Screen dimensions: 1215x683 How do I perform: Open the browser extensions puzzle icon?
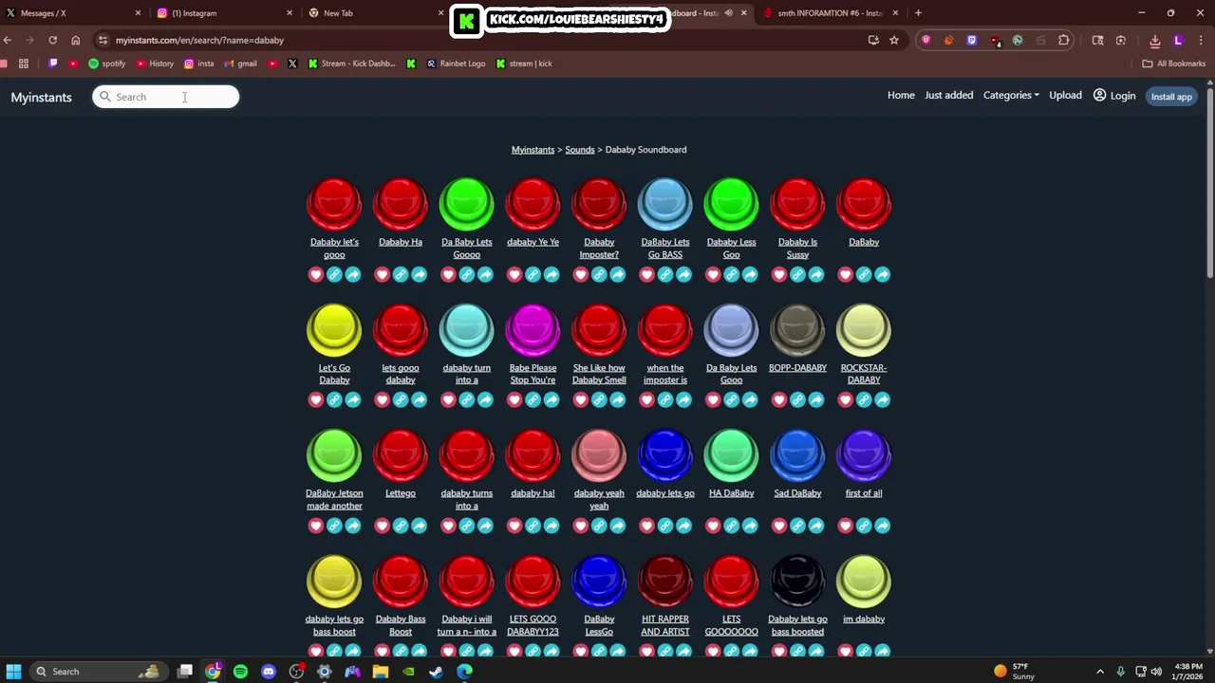click(x=1064, y=40)
